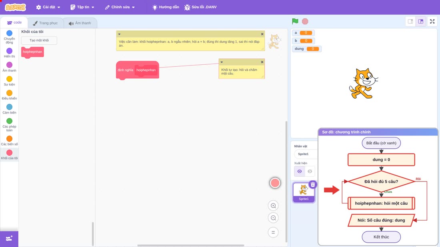Stop the project with the red stop button
Viewport: 440px width, 247px height.
tap(305, 21)
